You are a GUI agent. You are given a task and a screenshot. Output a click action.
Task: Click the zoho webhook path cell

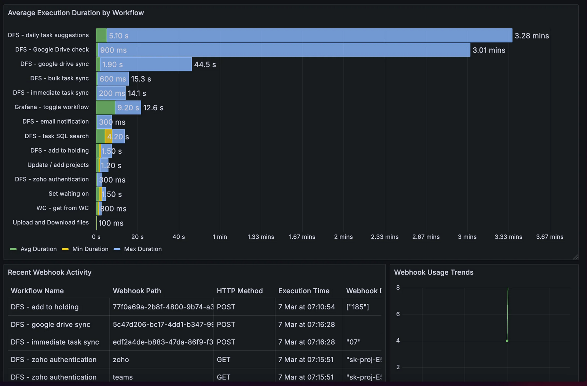pos(121,360)
